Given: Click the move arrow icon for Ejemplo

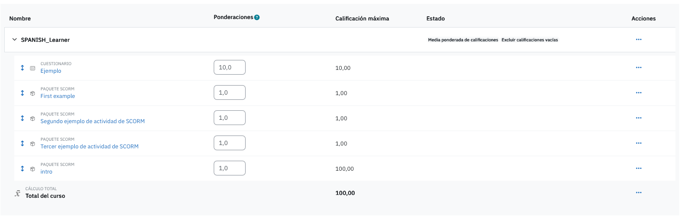Looking at the screenshot, I should pyautogui.click(x=22, y=68).
